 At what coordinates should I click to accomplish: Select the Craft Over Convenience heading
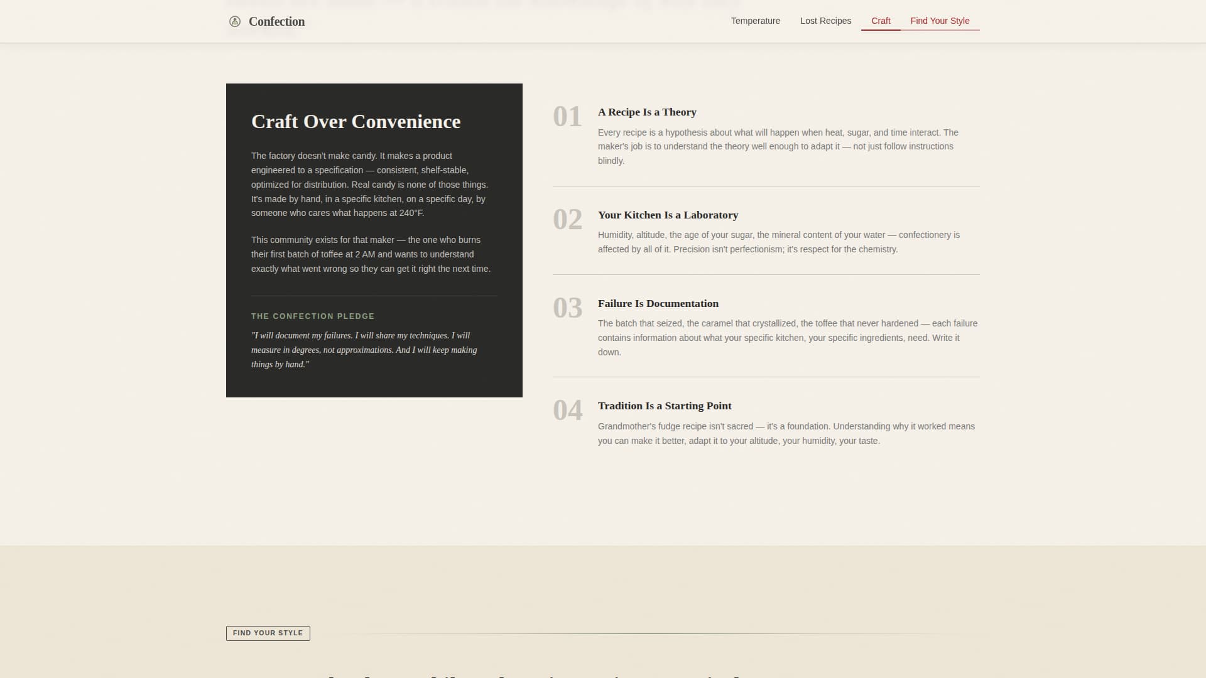(x=356, y=121)
